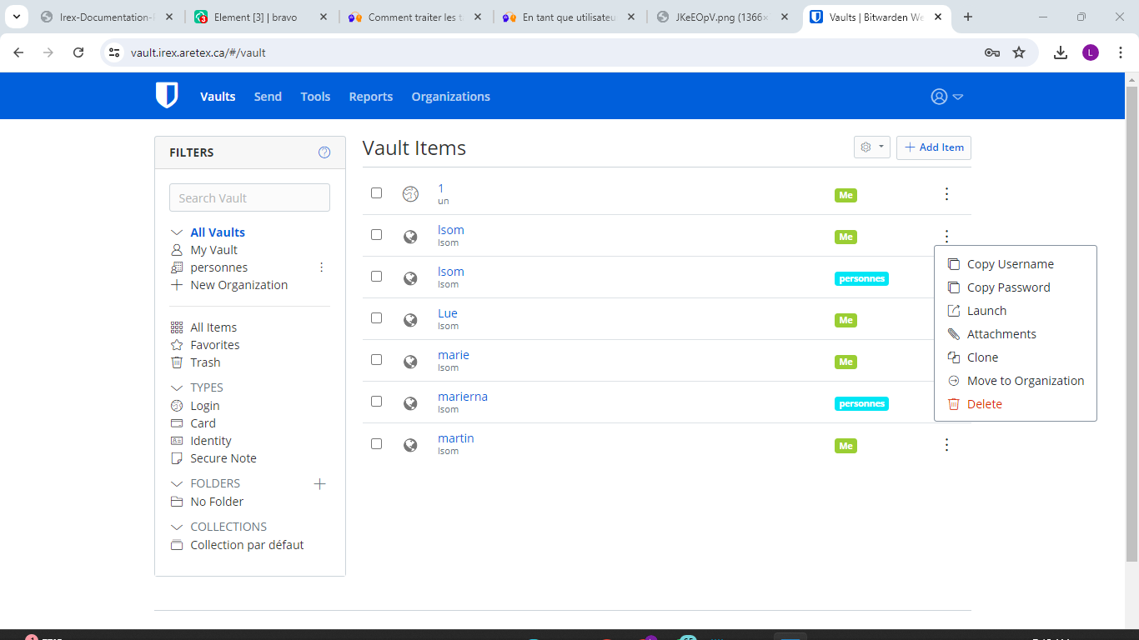
Task: Click the globe icon of the marierna item
Action: (410, 403)
